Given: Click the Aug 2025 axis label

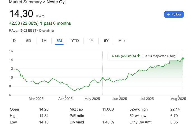Looking at the screenshot, I should pyautogui.click(x=178, y=99).
